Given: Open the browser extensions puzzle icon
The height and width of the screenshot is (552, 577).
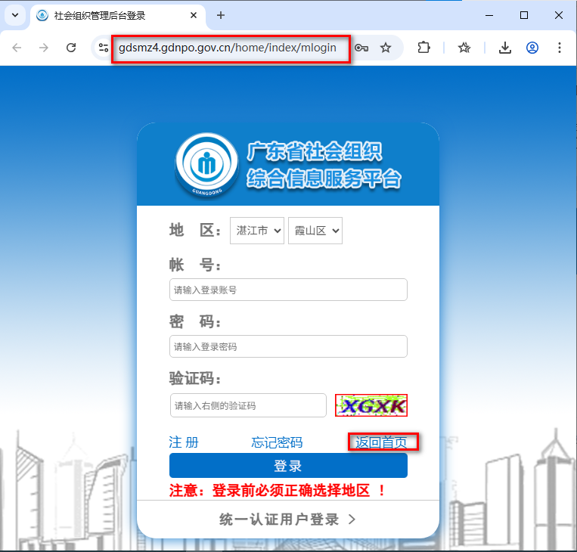Looking at the screenshot, I should pyautogui.click(x=423, y=48).
